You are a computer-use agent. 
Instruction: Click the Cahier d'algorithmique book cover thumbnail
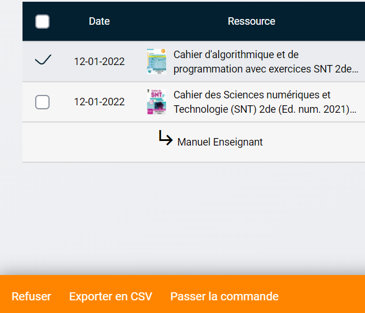click(x=156, y=62)
